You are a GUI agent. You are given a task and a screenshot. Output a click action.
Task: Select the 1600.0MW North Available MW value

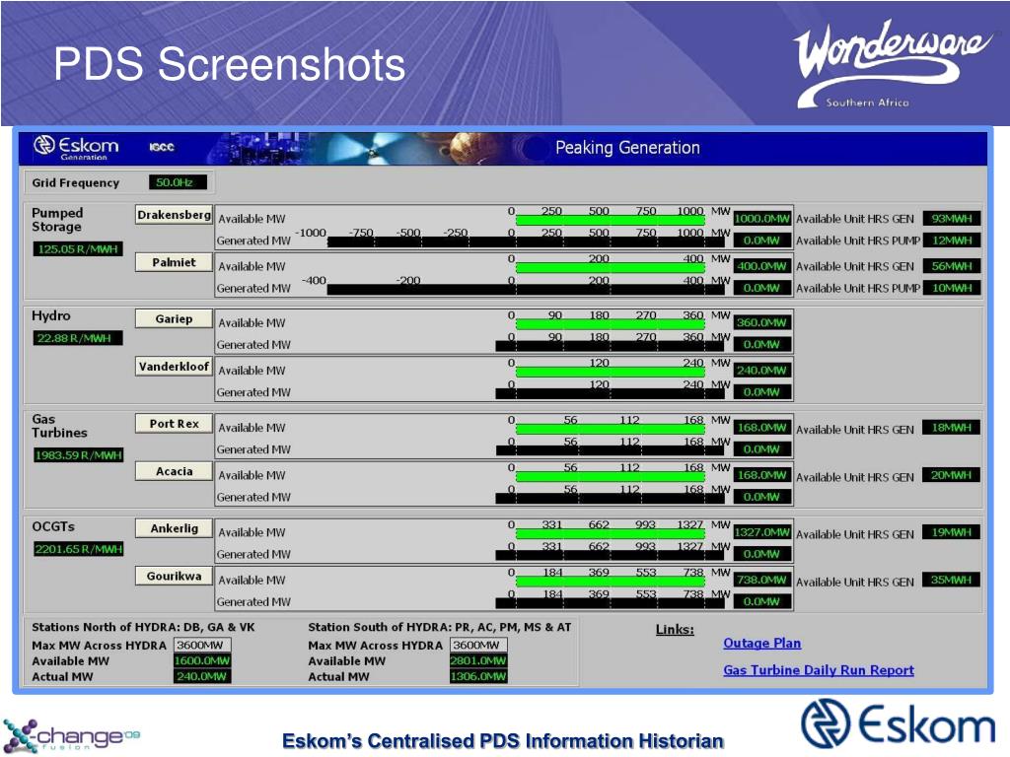click(202, 661)
